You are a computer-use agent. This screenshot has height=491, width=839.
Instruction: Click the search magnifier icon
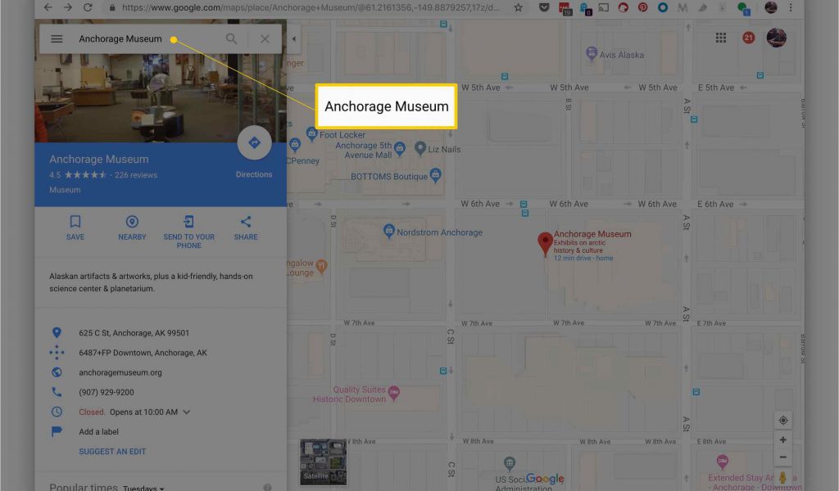click(x=231, y=39)
